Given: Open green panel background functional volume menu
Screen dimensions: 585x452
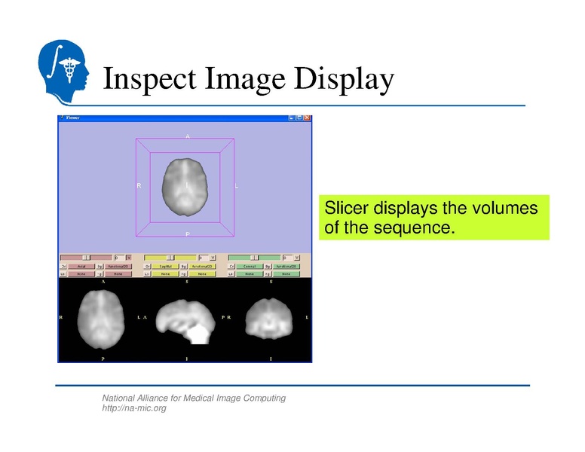Looking at the screenshot, I should pyautogui.click(x=286, y=266).
